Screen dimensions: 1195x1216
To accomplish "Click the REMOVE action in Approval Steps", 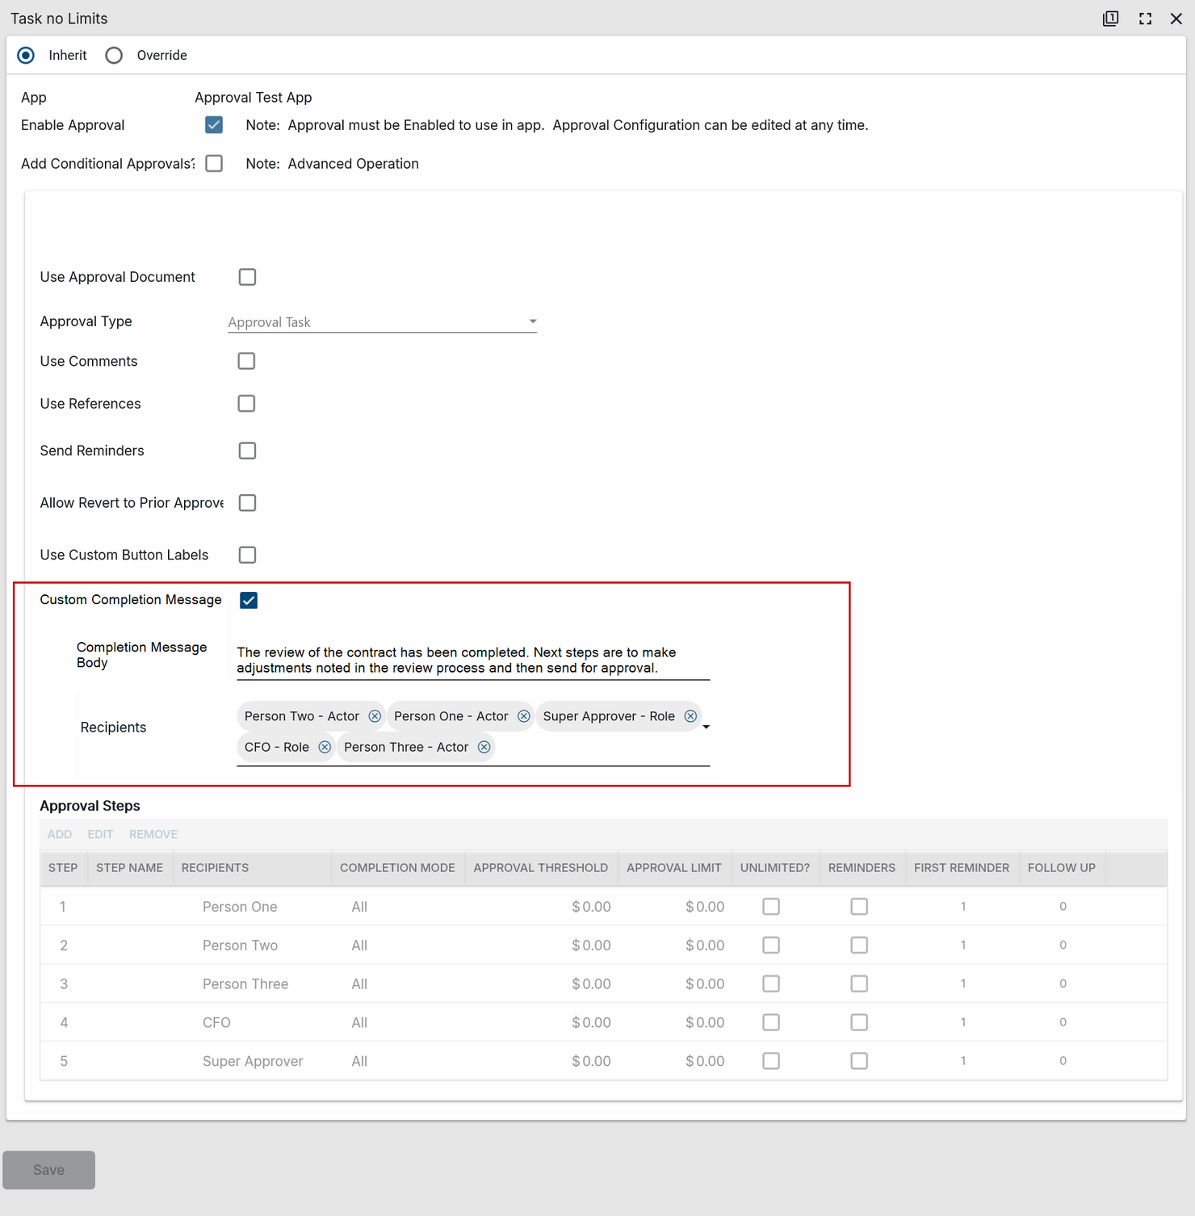I will click(153, 834).
